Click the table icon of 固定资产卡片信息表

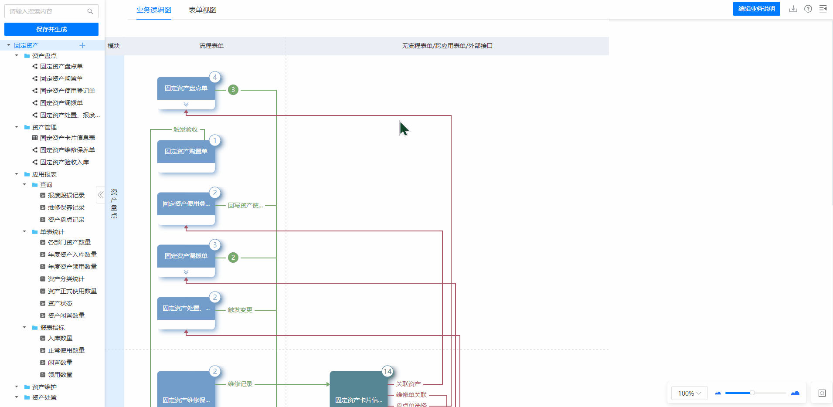35,138
